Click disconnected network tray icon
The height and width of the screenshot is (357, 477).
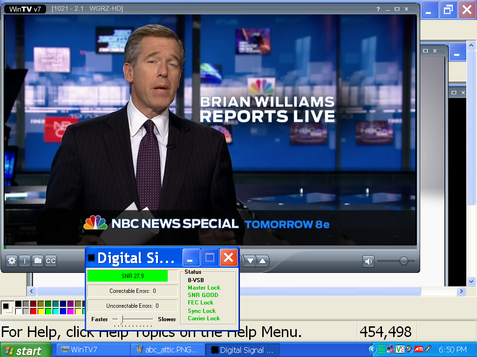391,350
